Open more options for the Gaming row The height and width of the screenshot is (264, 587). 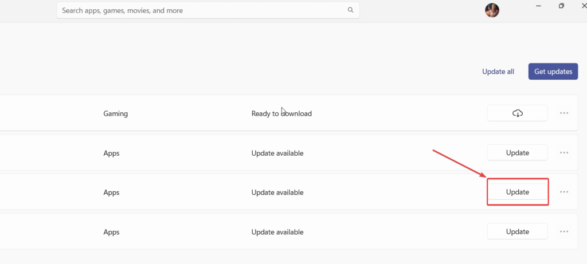[x=564, y=113]
